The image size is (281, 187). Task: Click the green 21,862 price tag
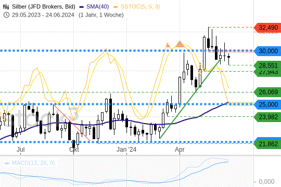(x=267, y=144)
